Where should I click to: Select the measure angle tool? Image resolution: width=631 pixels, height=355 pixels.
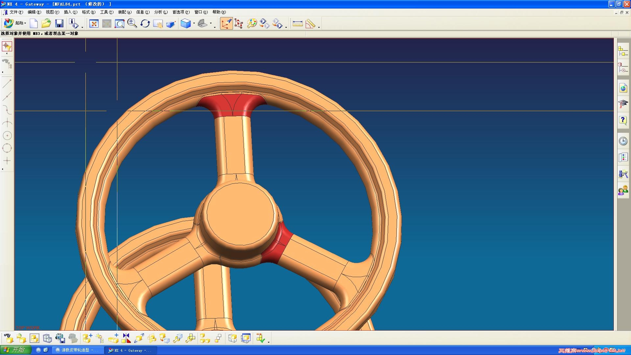[x=310, y=24]
